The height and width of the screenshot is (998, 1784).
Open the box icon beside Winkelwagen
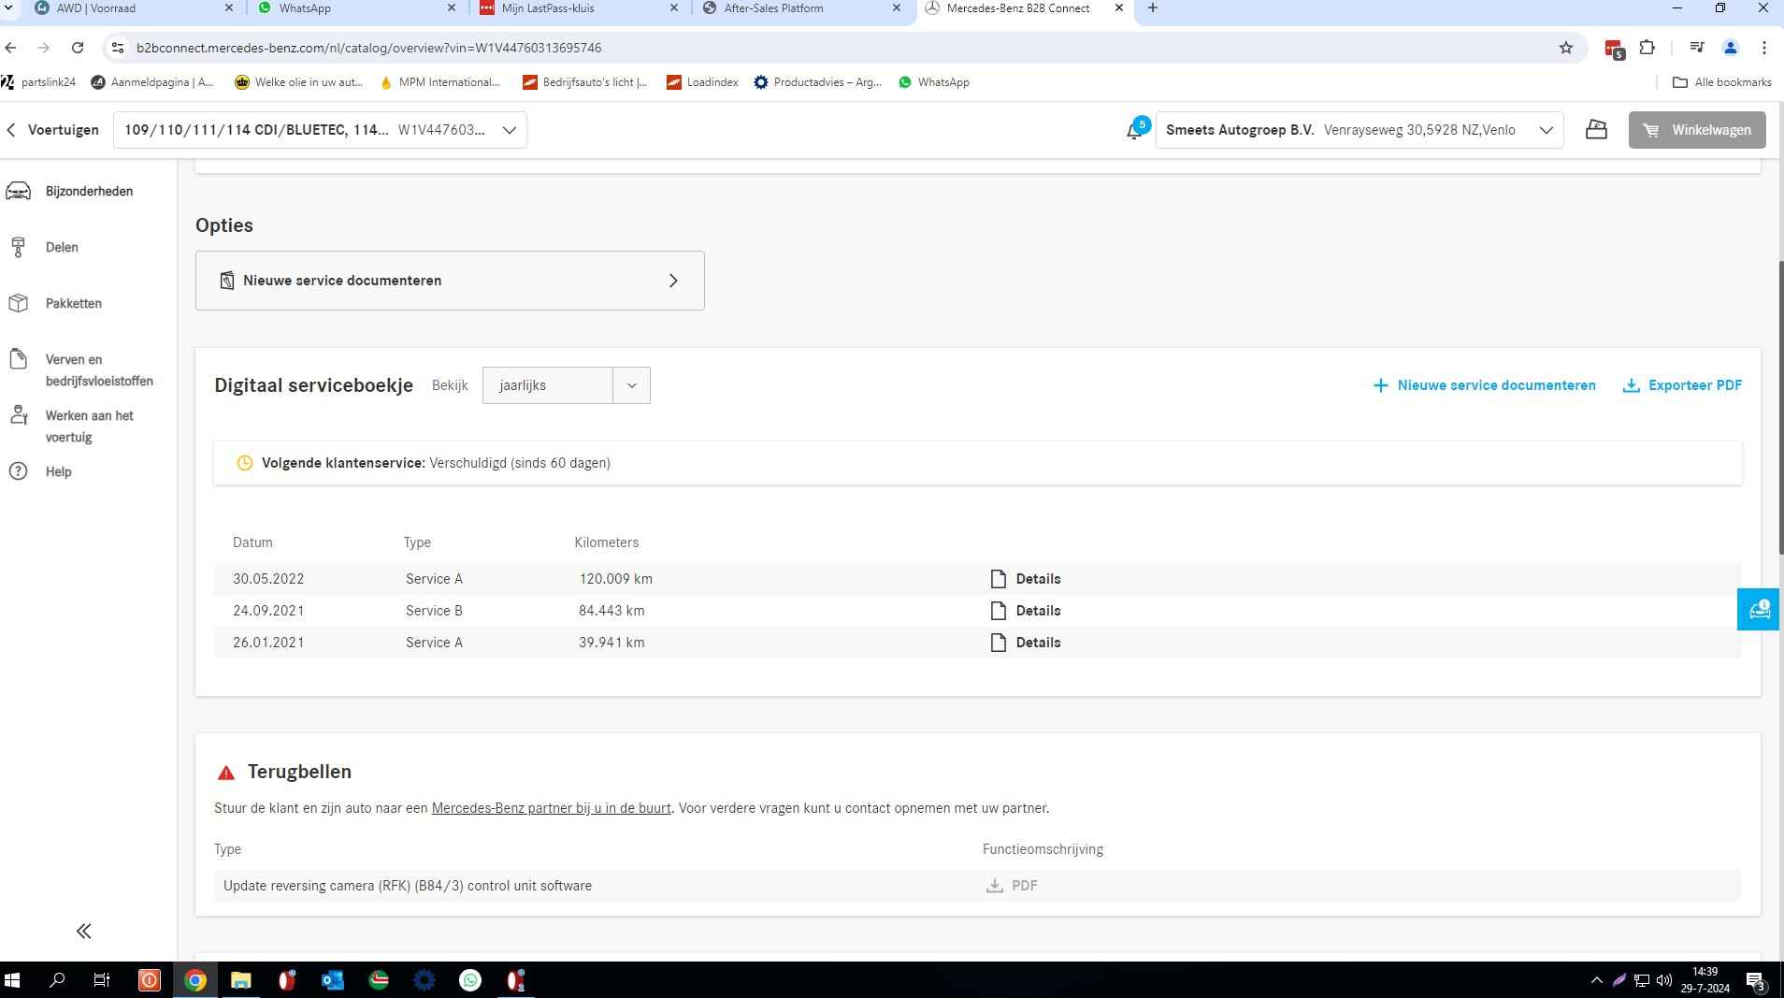click(1596, 130)
